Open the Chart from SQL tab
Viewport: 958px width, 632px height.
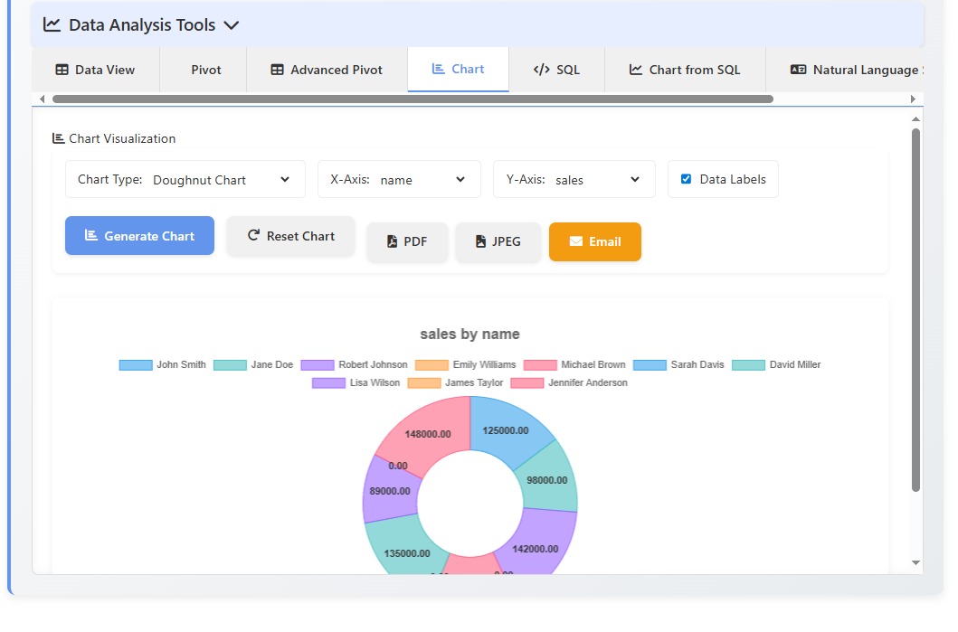[685, 69]
